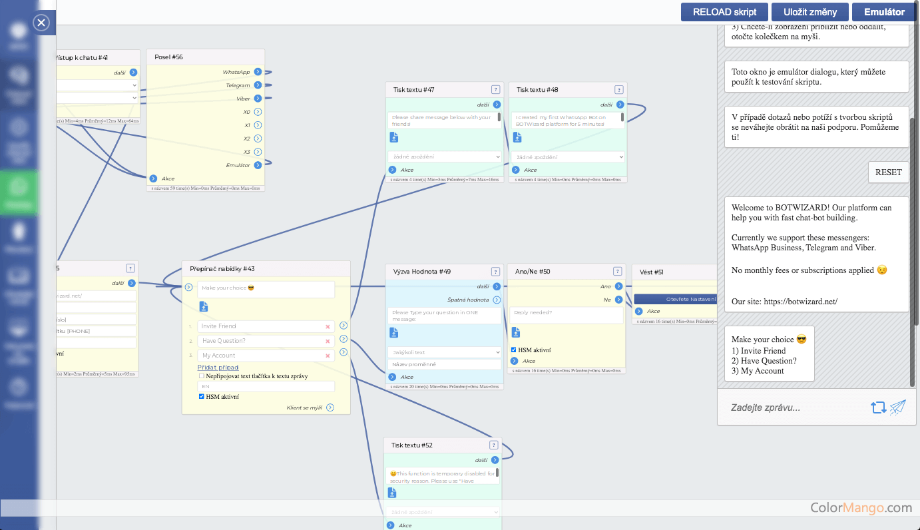This screenshot has height=530, width=920.
Task: Expand žádné zpoždění dropdown in Tisk textu #48
Action: coord(568,157)
